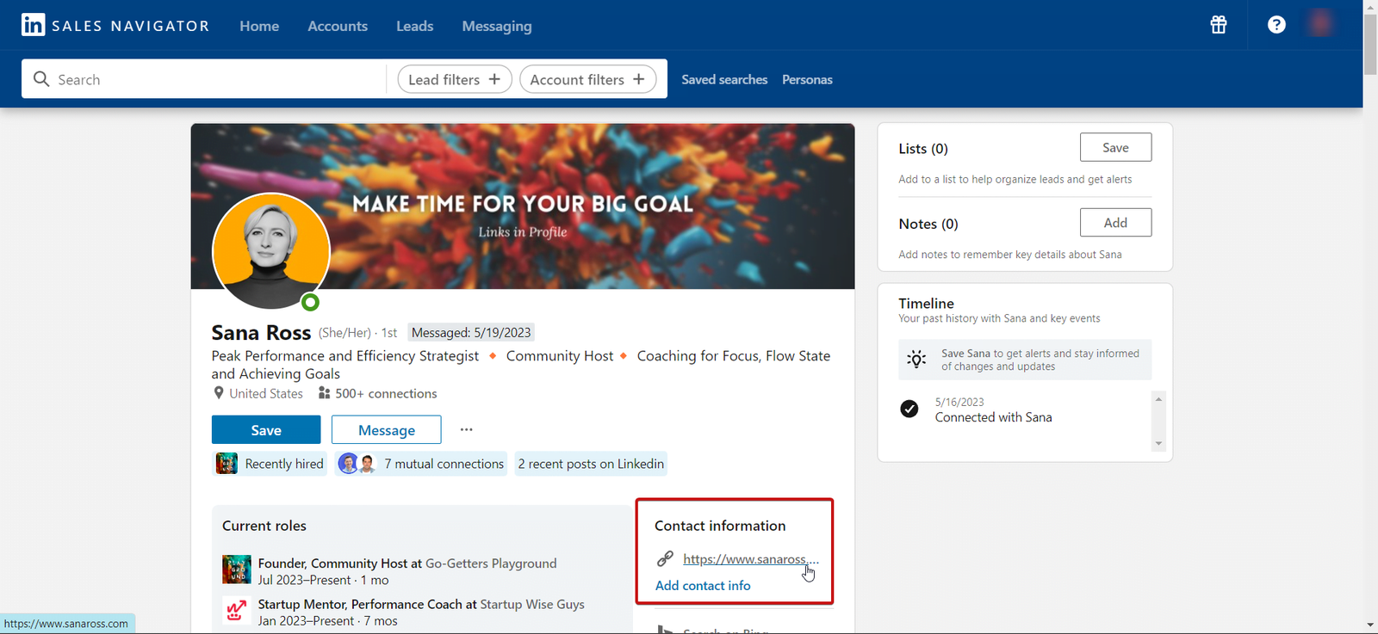This screenshot has height=634, width=1378.
Task: Open the Leads menu item
Action: (x=415, y=26)
